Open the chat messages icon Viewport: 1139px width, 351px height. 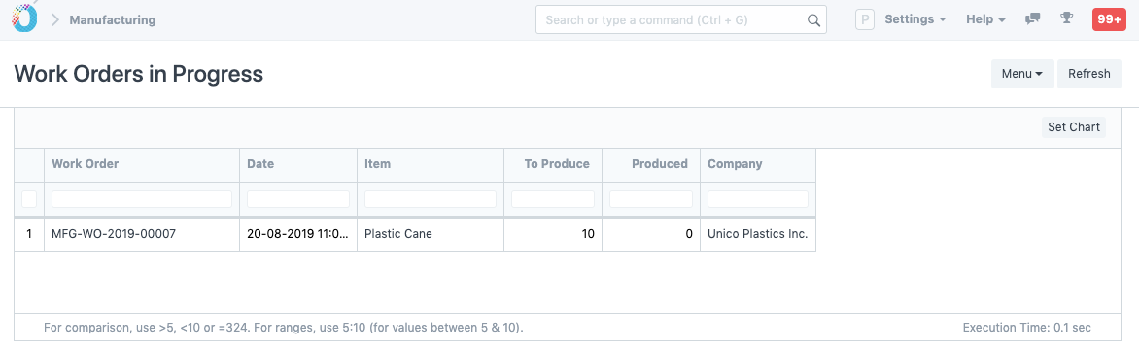(1032, 19)
